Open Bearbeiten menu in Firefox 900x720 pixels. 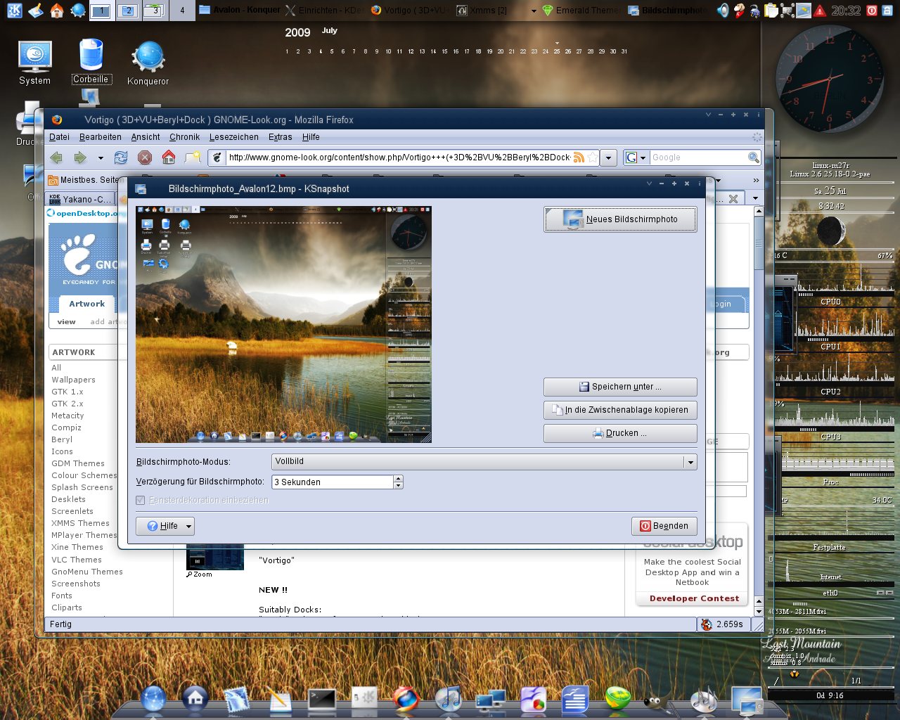tap(100, 137)
